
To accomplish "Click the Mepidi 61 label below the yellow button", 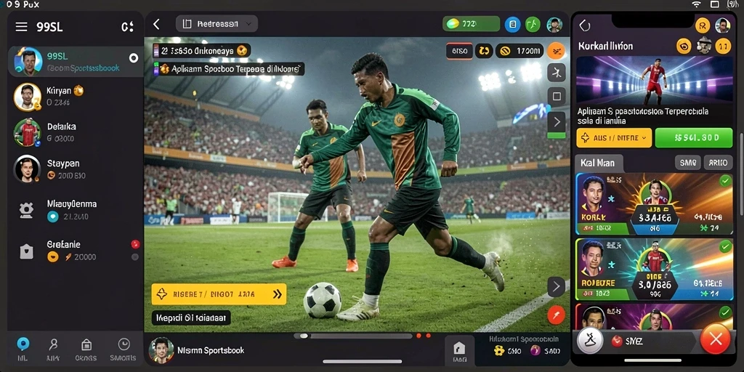I will (x=191, y=318).
